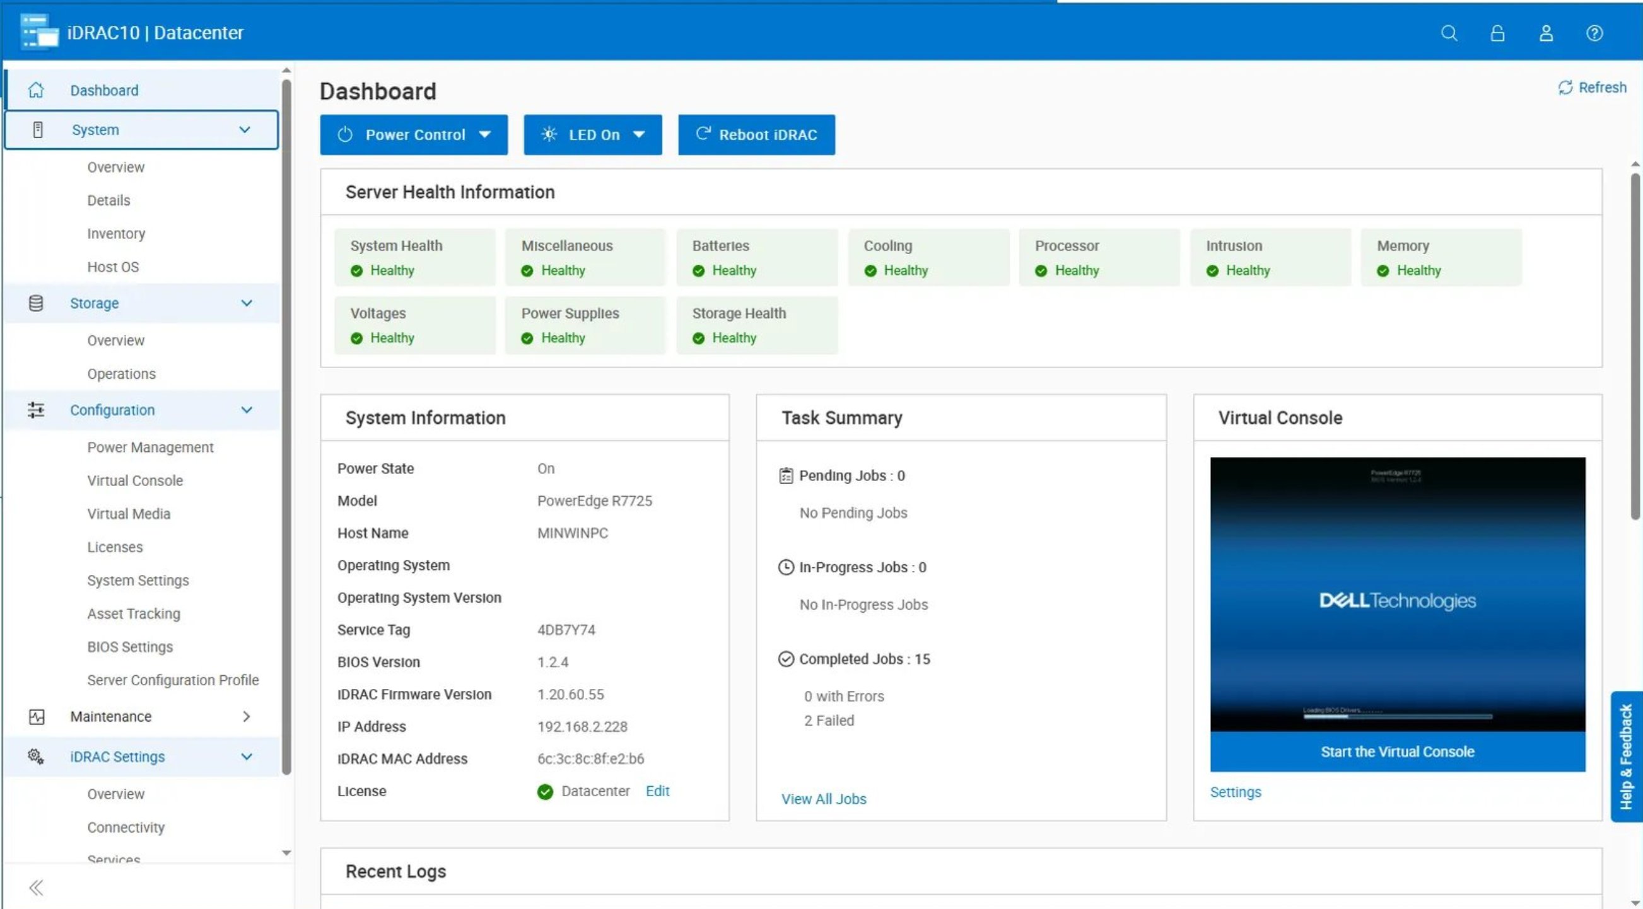The height and width of the screenshot is (909, 1643).
Task: Click the sidebar vertical scrollbar
Action: click(286, 427)
